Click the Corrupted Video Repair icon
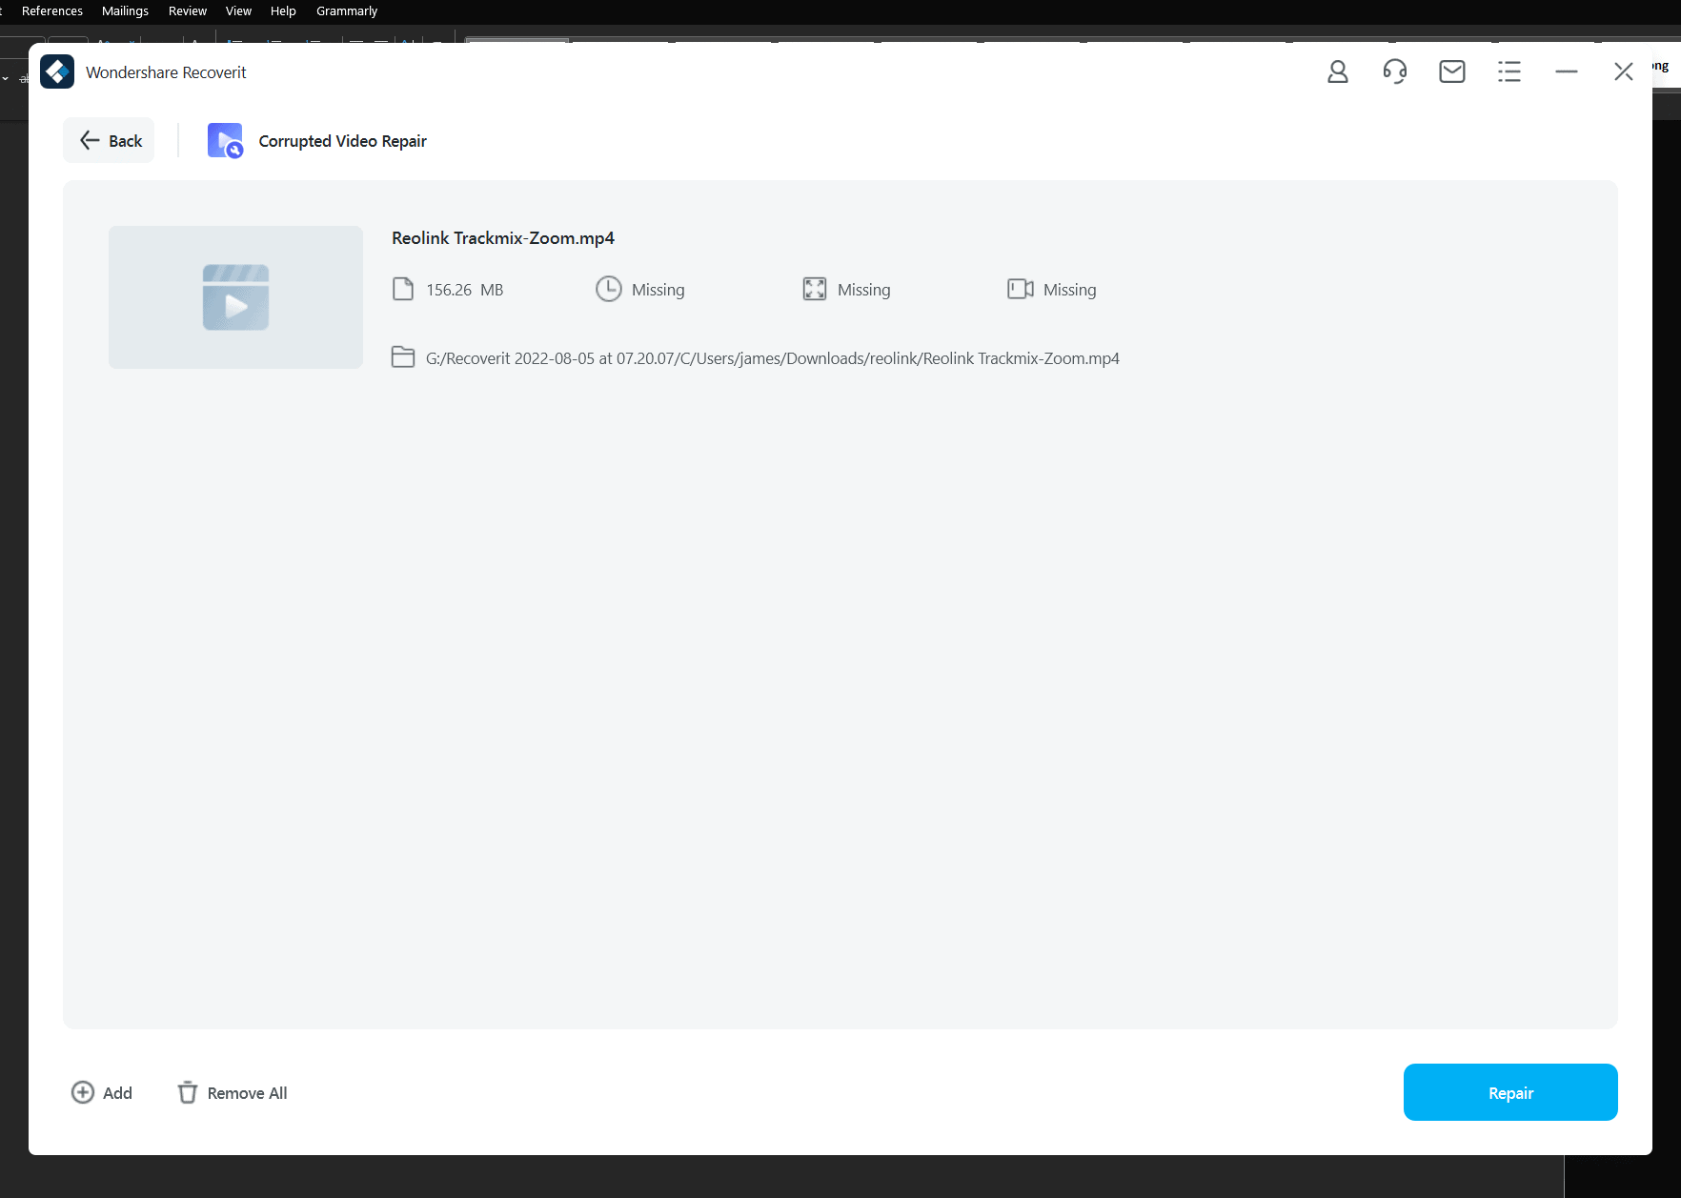 pyautogui.click(x=225, y=141)
